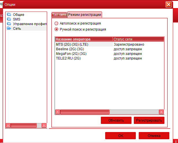This screenshot has height=143, width=178.
Task: Close the Опции dialog window
Action: (x=168, y=5)
